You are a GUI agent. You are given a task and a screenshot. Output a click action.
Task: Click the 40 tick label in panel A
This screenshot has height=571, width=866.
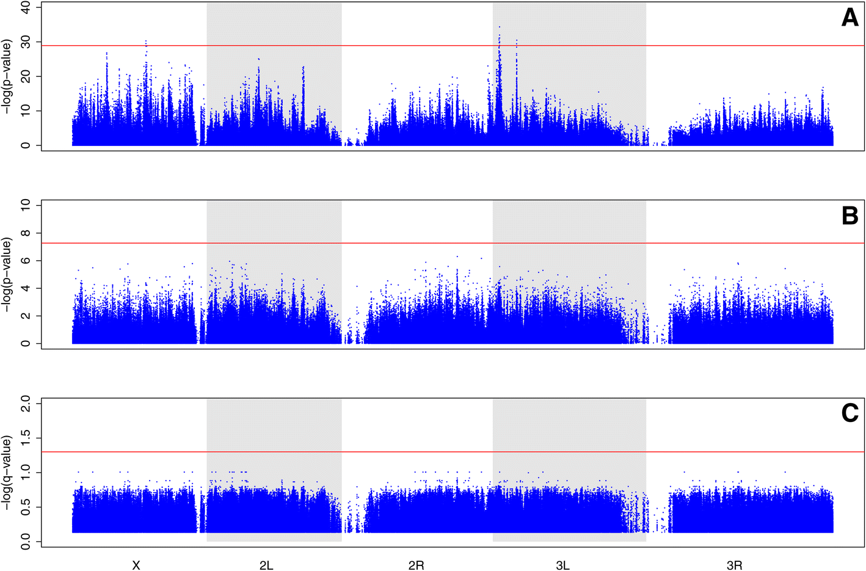click(x=26, y=8)
